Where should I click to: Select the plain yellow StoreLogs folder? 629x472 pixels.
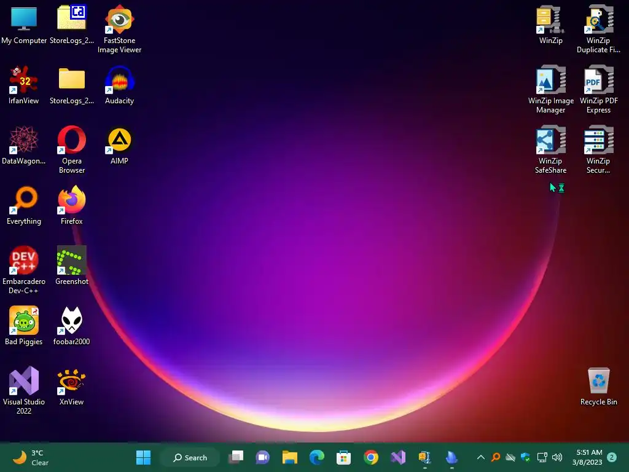coord(71,85)
